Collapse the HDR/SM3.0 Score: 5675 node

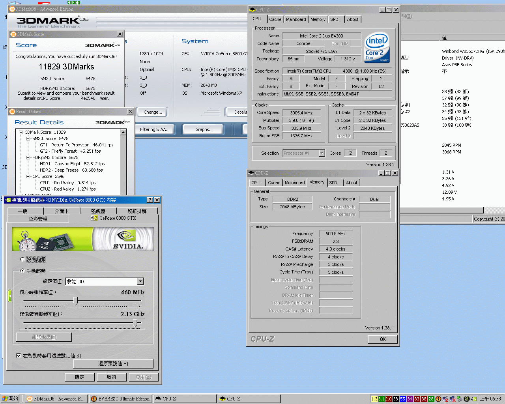click(28, 157)
